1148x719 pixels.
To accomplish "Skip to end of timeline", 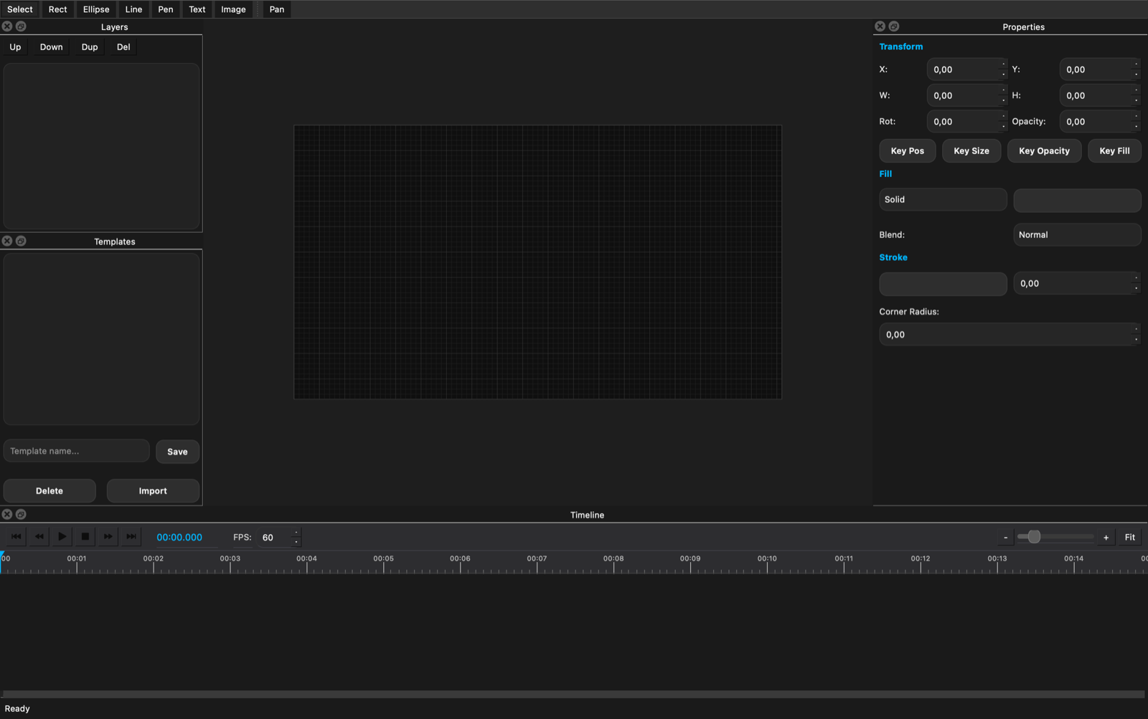I will click(131, 536).
